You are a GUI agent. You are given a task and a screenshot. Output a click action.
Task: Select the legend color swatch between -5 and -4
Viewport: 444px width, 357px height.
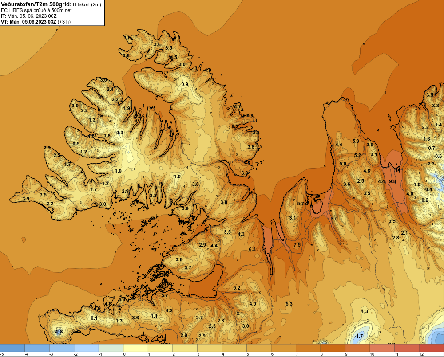[12, 348]
